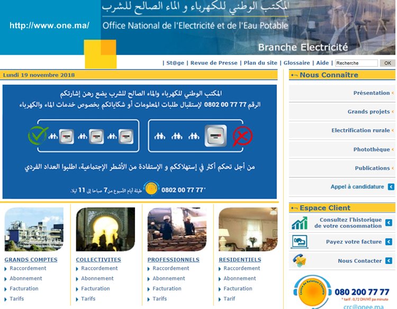Viewport: 397px width, 309px height.
Task: Click arrow beside Appel à candidature
Action: pyautogui.click(x=391, y=187)
